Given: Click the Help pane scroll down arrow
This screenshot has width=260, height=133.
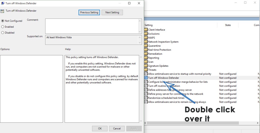Looking at the screenshot, I should tap(141, 121).
